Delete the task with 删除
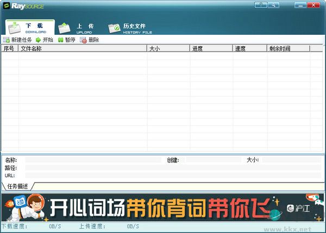Screen dimensions: 326x233 90,40
